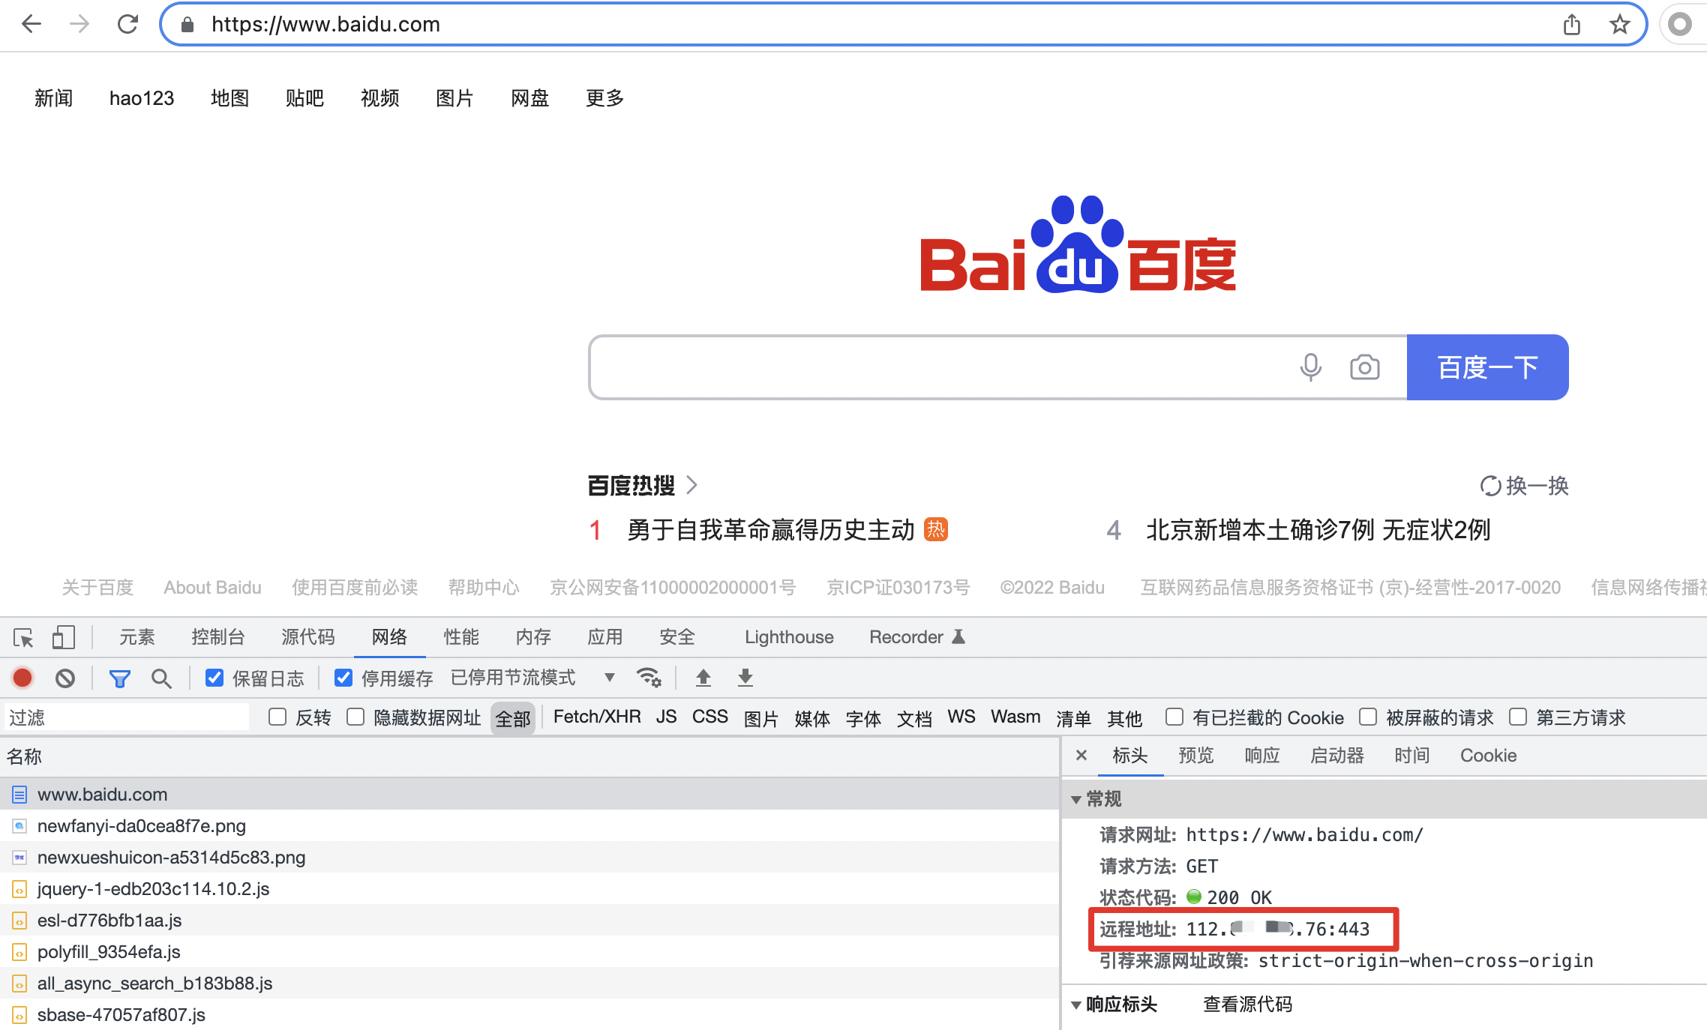Click the profile circle icon
Image resolution: width=1707 pixels, height=1030 pixels.
tap(1680, 25)
